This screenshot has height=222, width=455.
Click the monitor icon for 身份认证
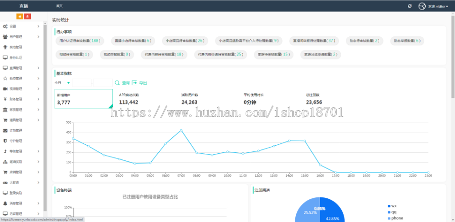pyautogui.click(x=5, y=58)
